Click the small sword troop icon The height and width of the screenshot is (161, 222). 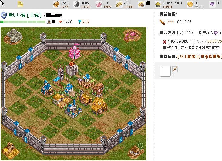(x=175, y=69)
